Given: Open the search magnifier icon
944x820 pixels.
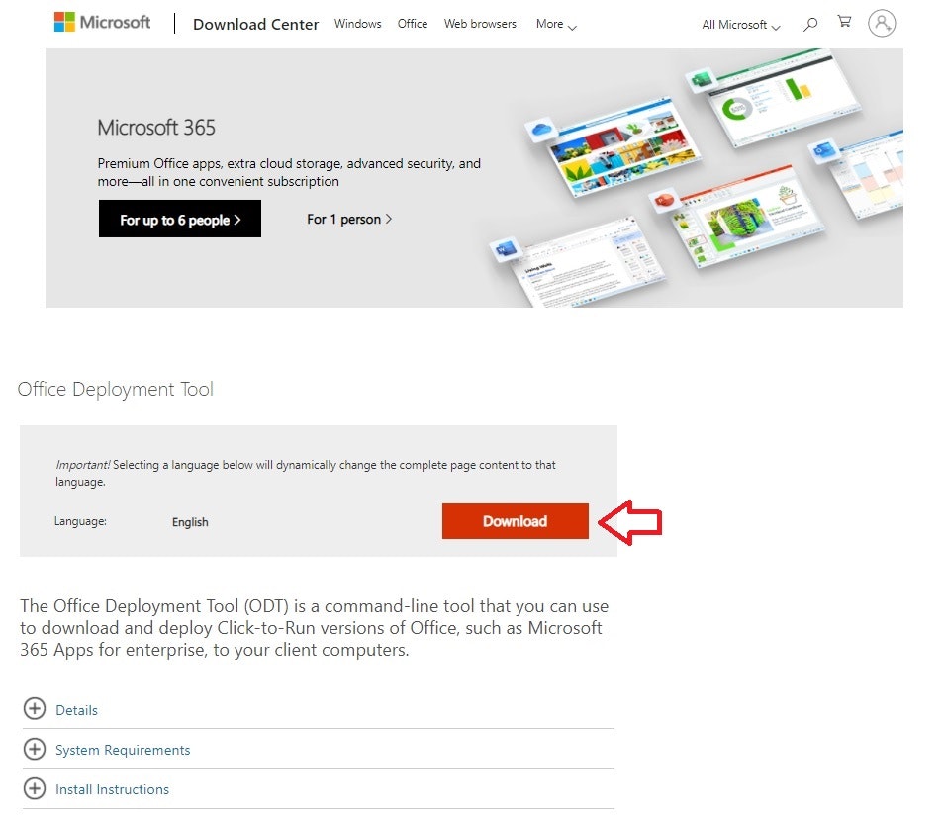Looking at the screenshot, I should point(810,24).
